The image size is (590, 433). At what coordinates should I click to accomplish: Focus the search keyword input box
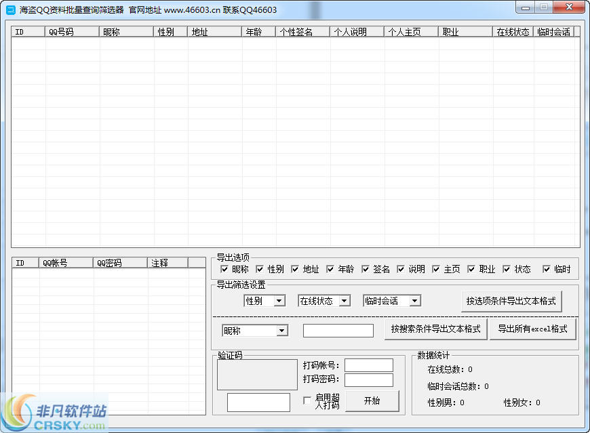338,331
